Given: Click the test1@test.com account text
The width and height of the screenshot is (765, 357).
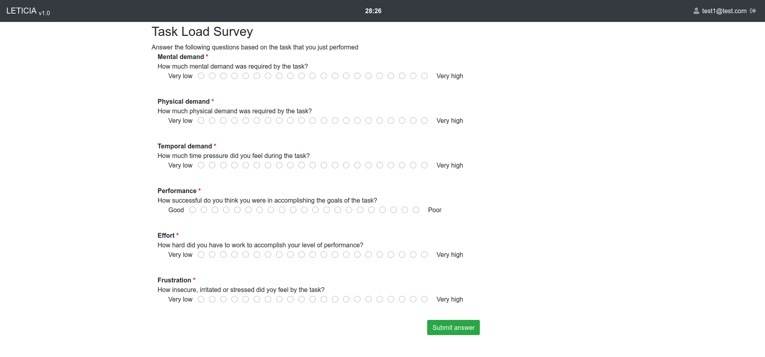Looking at the screenshot, I should tap(724, 11).
